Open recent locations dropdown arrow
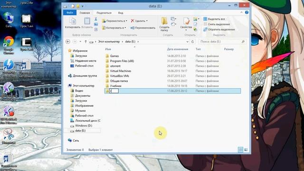304x171 pixels. tap(80, 41)
